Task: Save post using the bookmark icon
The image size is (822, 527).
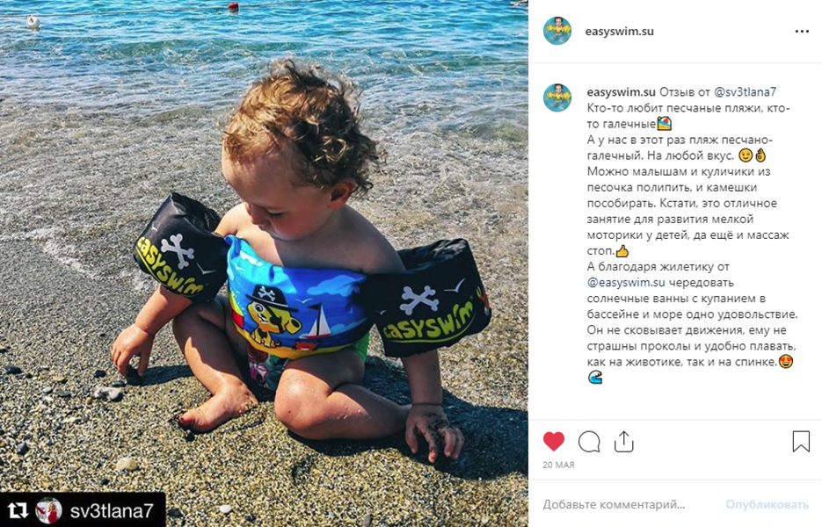Action: tap(801, 442)
